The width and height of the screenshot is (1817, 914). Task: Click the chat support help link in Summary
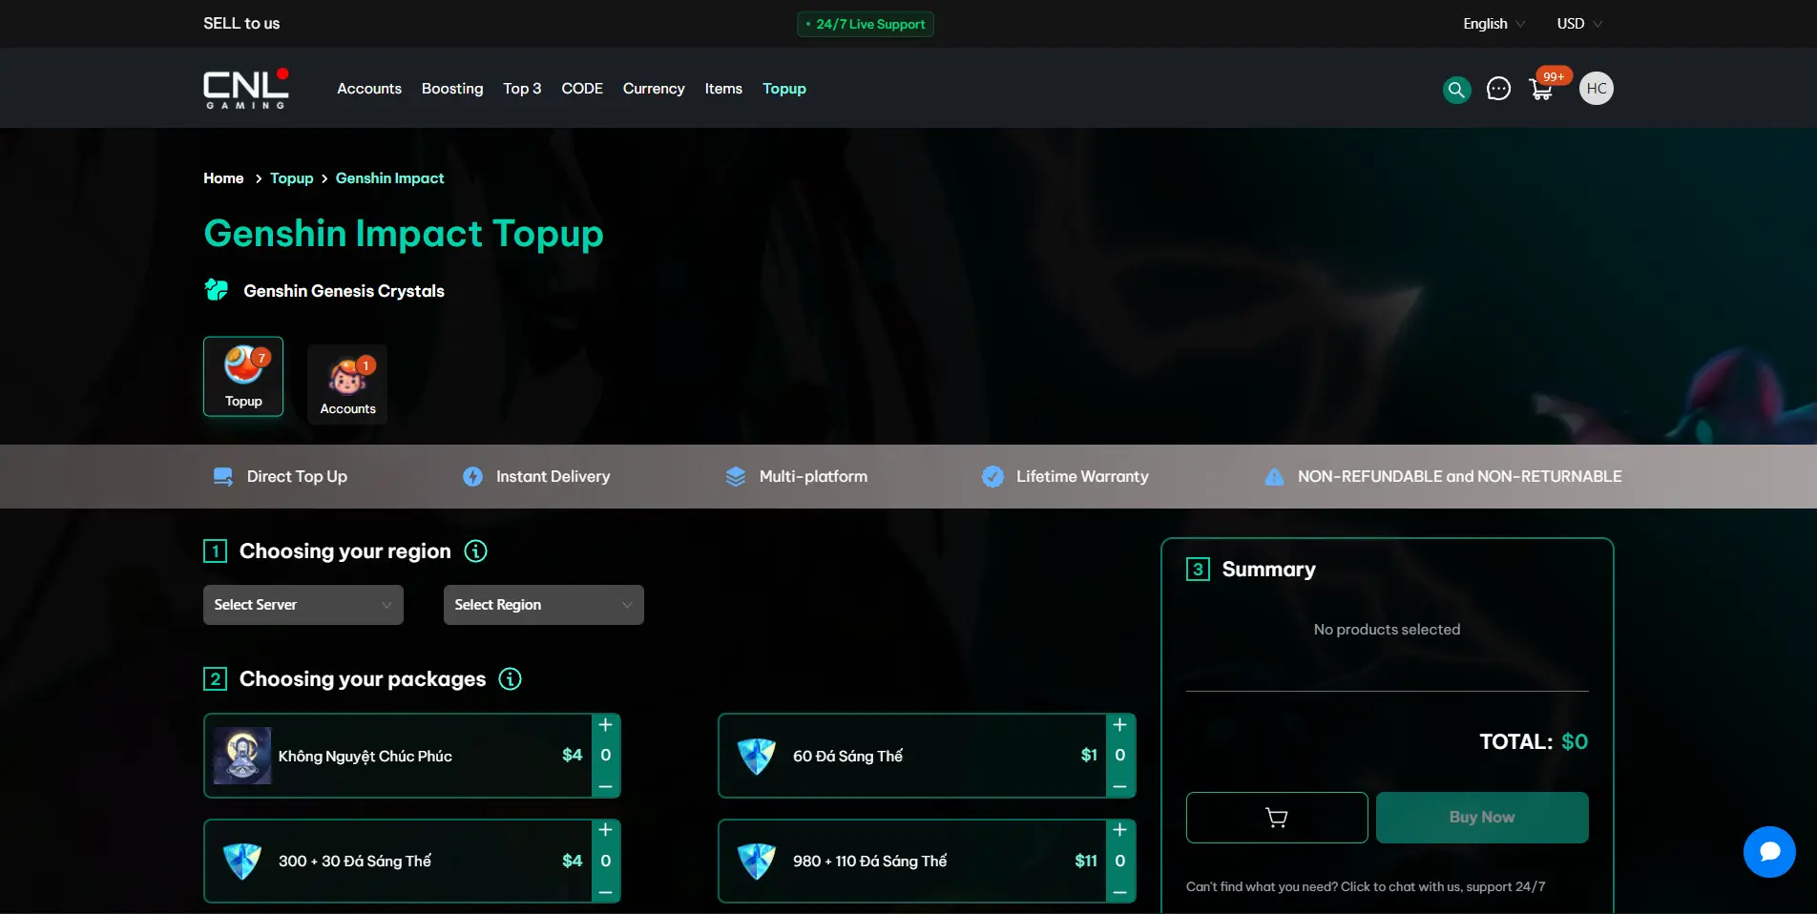[1366, 887]
